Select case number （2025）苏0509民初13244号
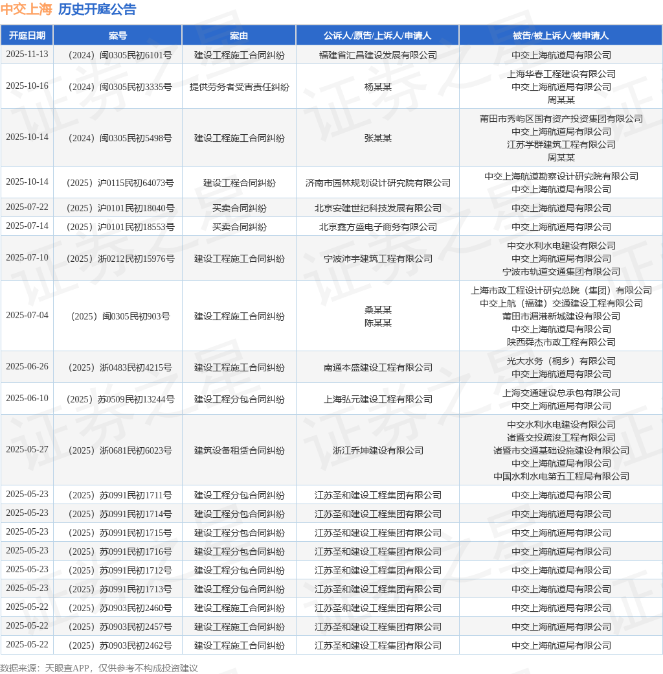 [x=118, y=399]
